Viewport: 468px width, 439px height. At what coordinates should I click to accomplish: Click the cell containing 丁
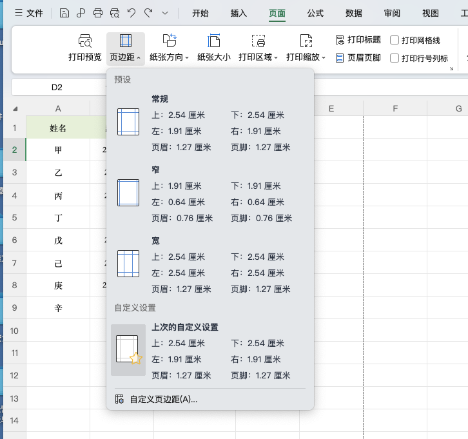[58, 217]
